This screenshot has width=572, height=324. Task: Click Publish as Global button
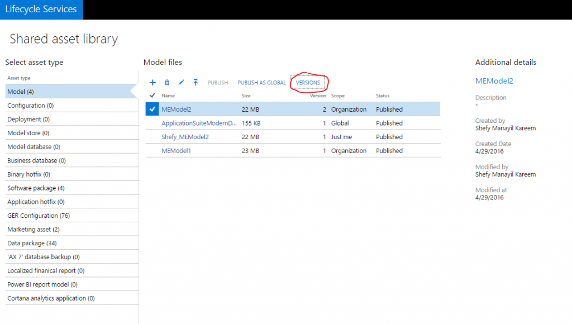click(261, 83)
